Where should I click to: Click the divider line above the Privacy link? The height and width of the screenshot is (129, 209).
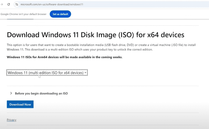point(103,113)
